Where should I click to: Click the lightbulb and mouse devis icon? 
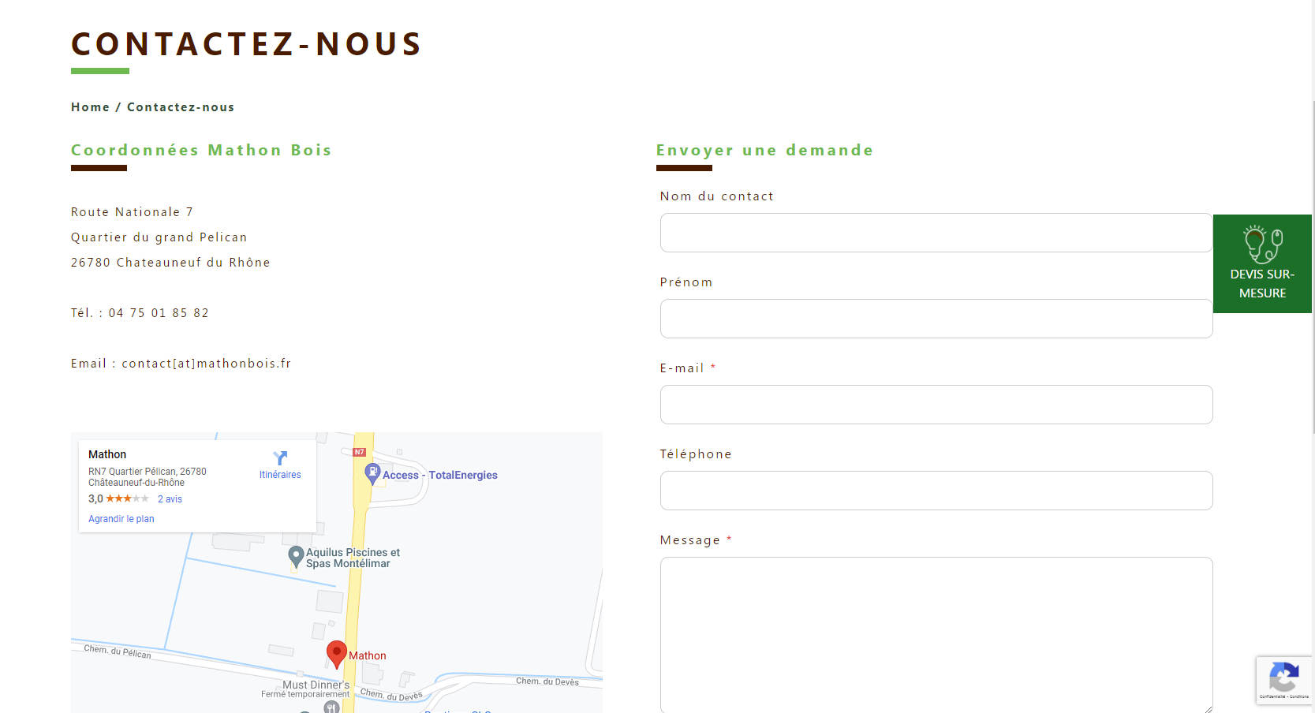point(1263,244)
